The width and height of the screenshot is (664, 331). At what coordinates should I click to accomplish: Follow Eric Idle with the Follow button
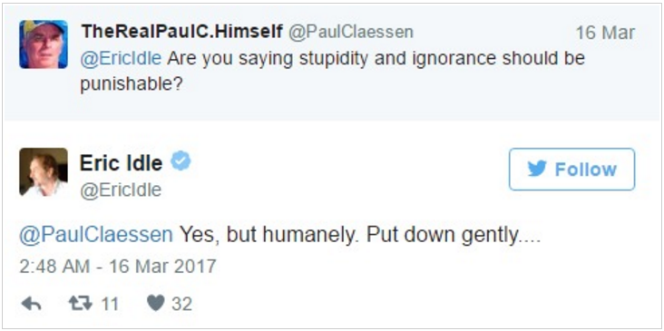pyautogui.click(x=571, y=170)
